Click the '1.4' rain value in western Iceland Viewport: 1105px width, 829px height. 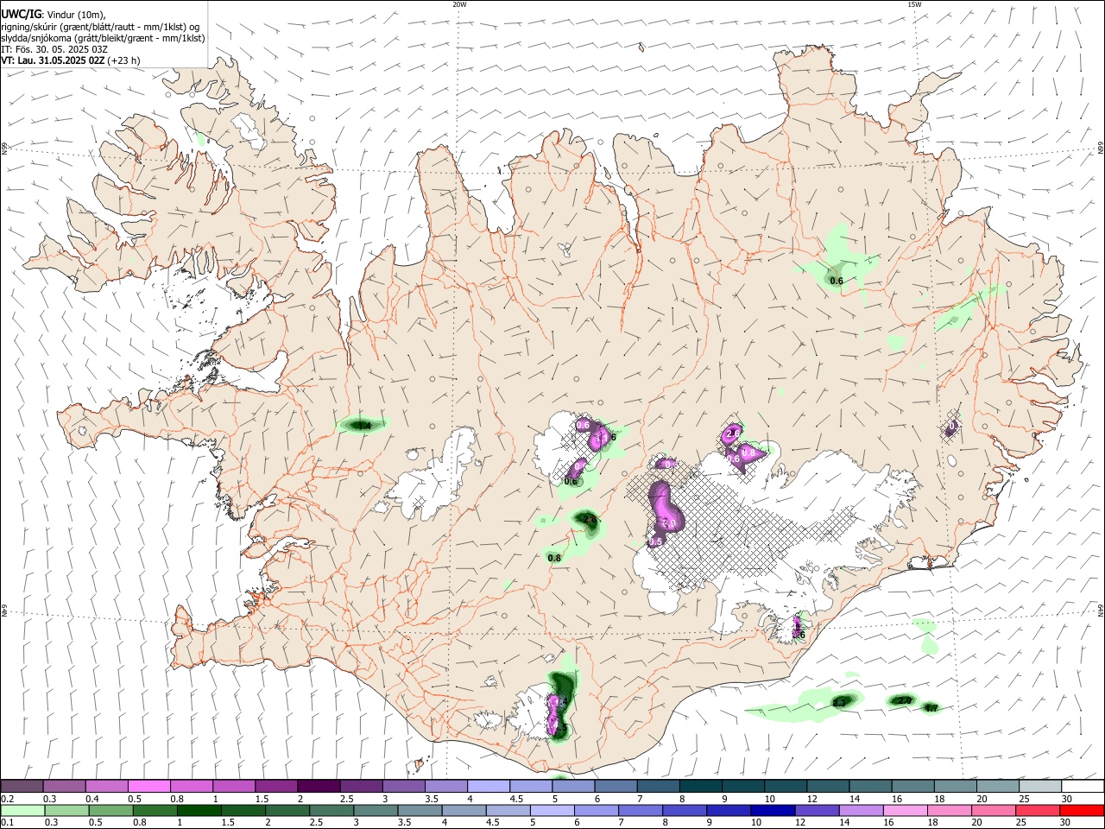(x=364, y=426)
